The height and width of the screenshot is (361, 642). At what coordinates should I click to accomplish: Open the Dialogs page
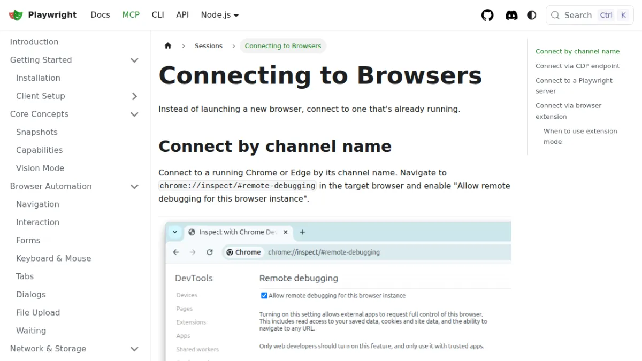pos(31,295)
